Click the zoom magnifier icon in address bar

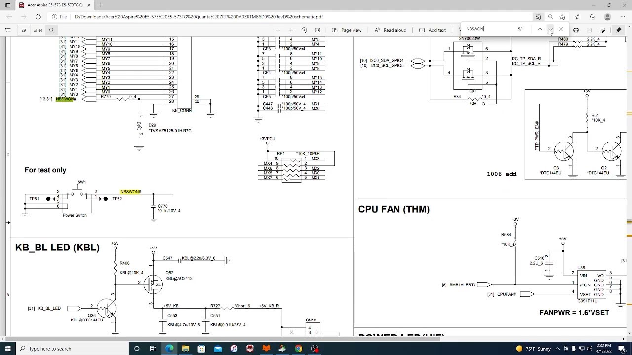550,17
